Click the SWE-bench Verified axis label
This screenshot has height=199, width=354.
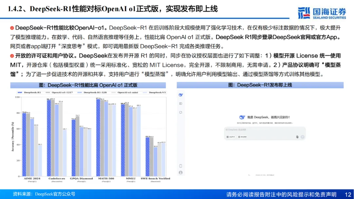tap(155, 178)
